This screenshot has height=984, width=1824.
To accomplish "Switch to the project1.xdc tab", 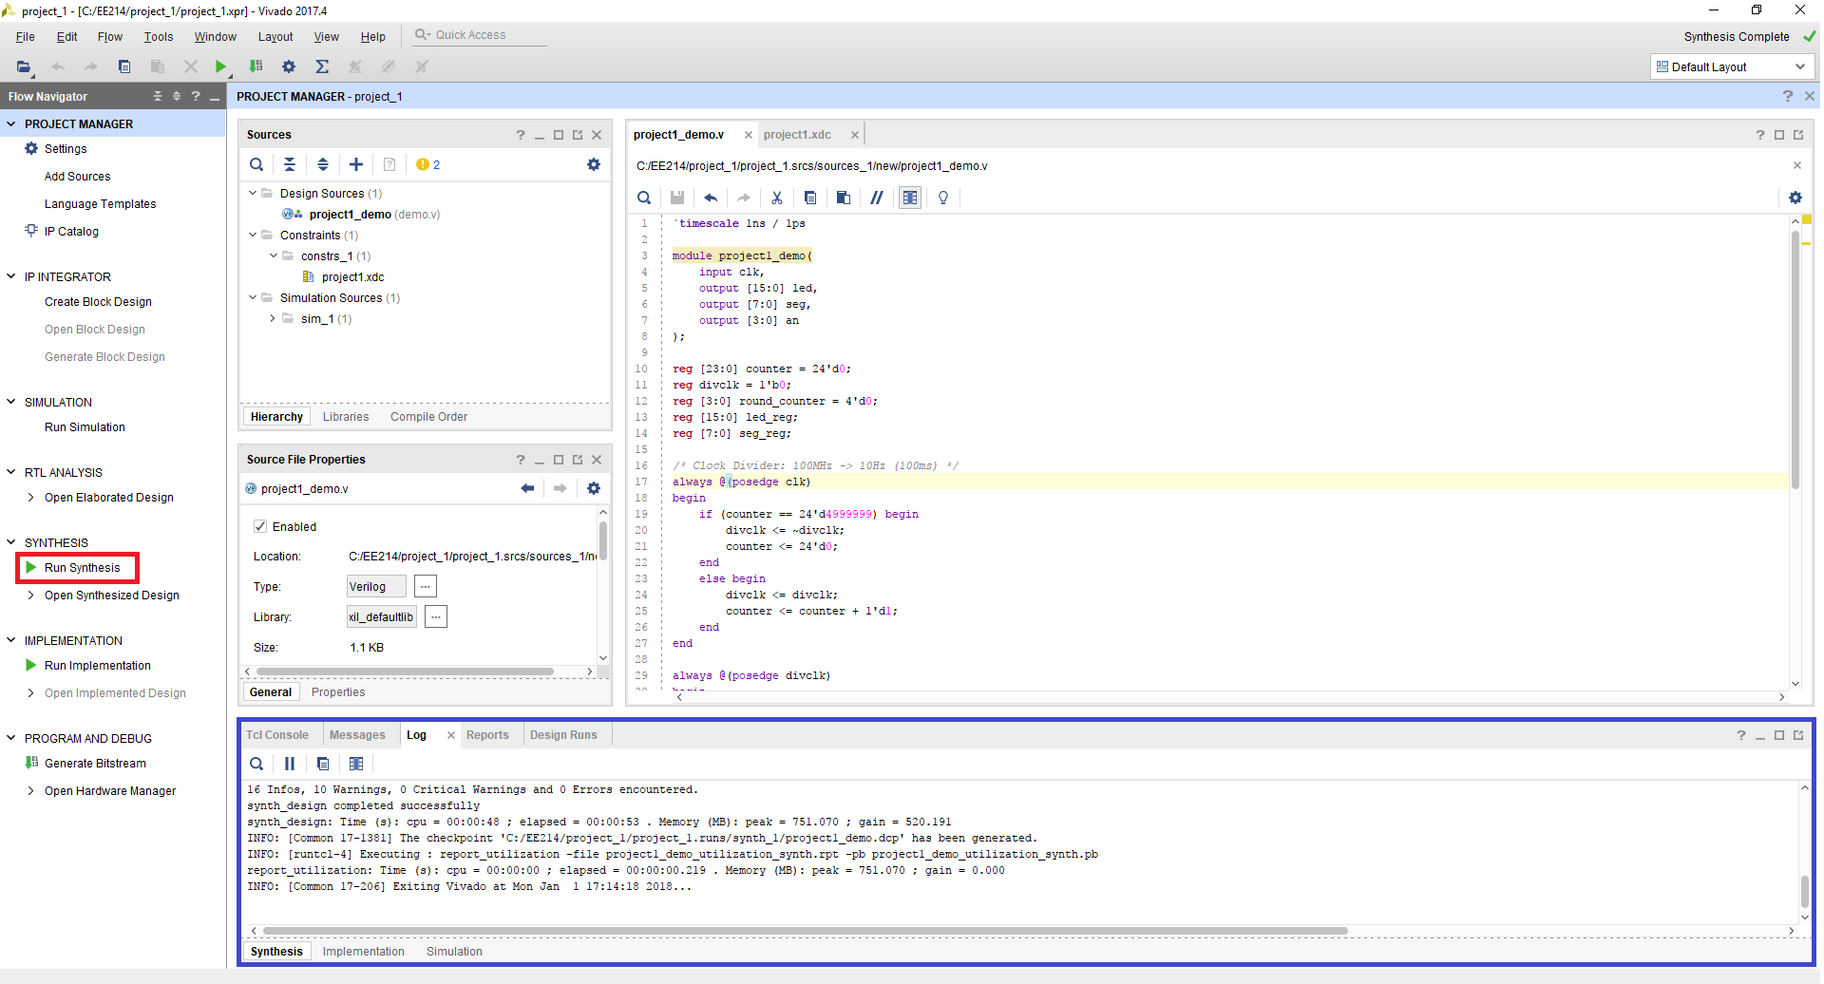I will pyautogui.click(x=797, y=135).
